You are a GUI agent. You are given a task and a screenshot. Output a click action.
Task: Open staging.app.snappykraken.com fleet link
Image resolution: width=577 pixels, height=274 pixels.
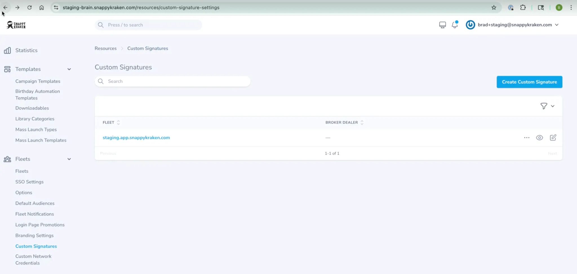coord(136,138)
